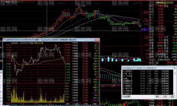Maximize the 金亚科技 intraday popup window
This screenshot has height=106, width=177.
[x=92, y=40]
